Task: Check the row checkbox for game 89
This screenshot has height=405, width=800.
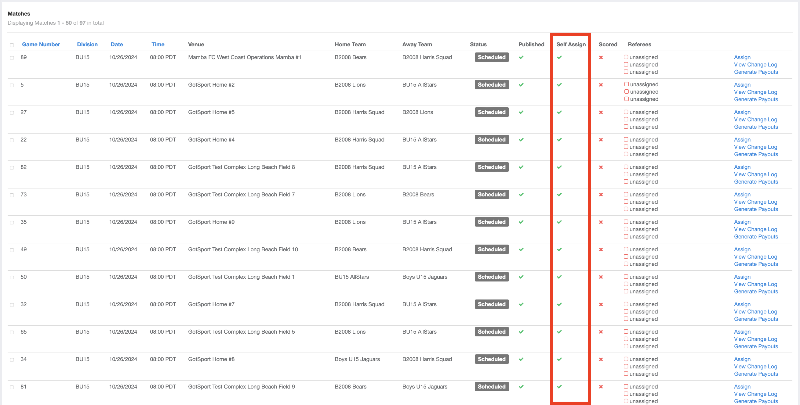Action: 12,58
